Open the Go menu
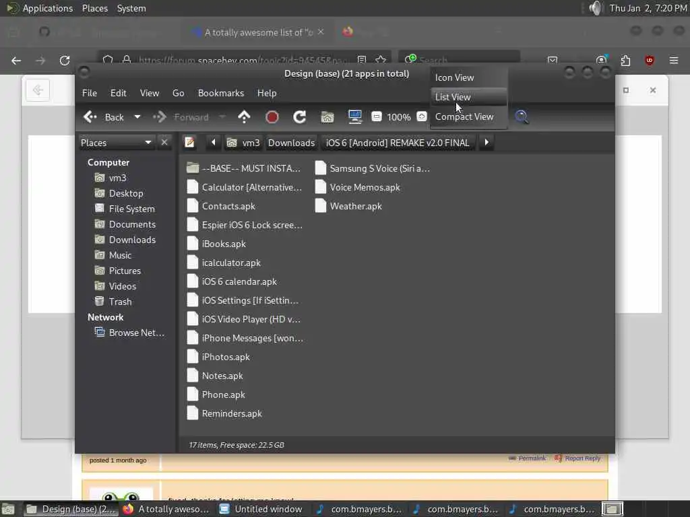The width and height of the screenshot is (690, 517). (x=178, y=93)
